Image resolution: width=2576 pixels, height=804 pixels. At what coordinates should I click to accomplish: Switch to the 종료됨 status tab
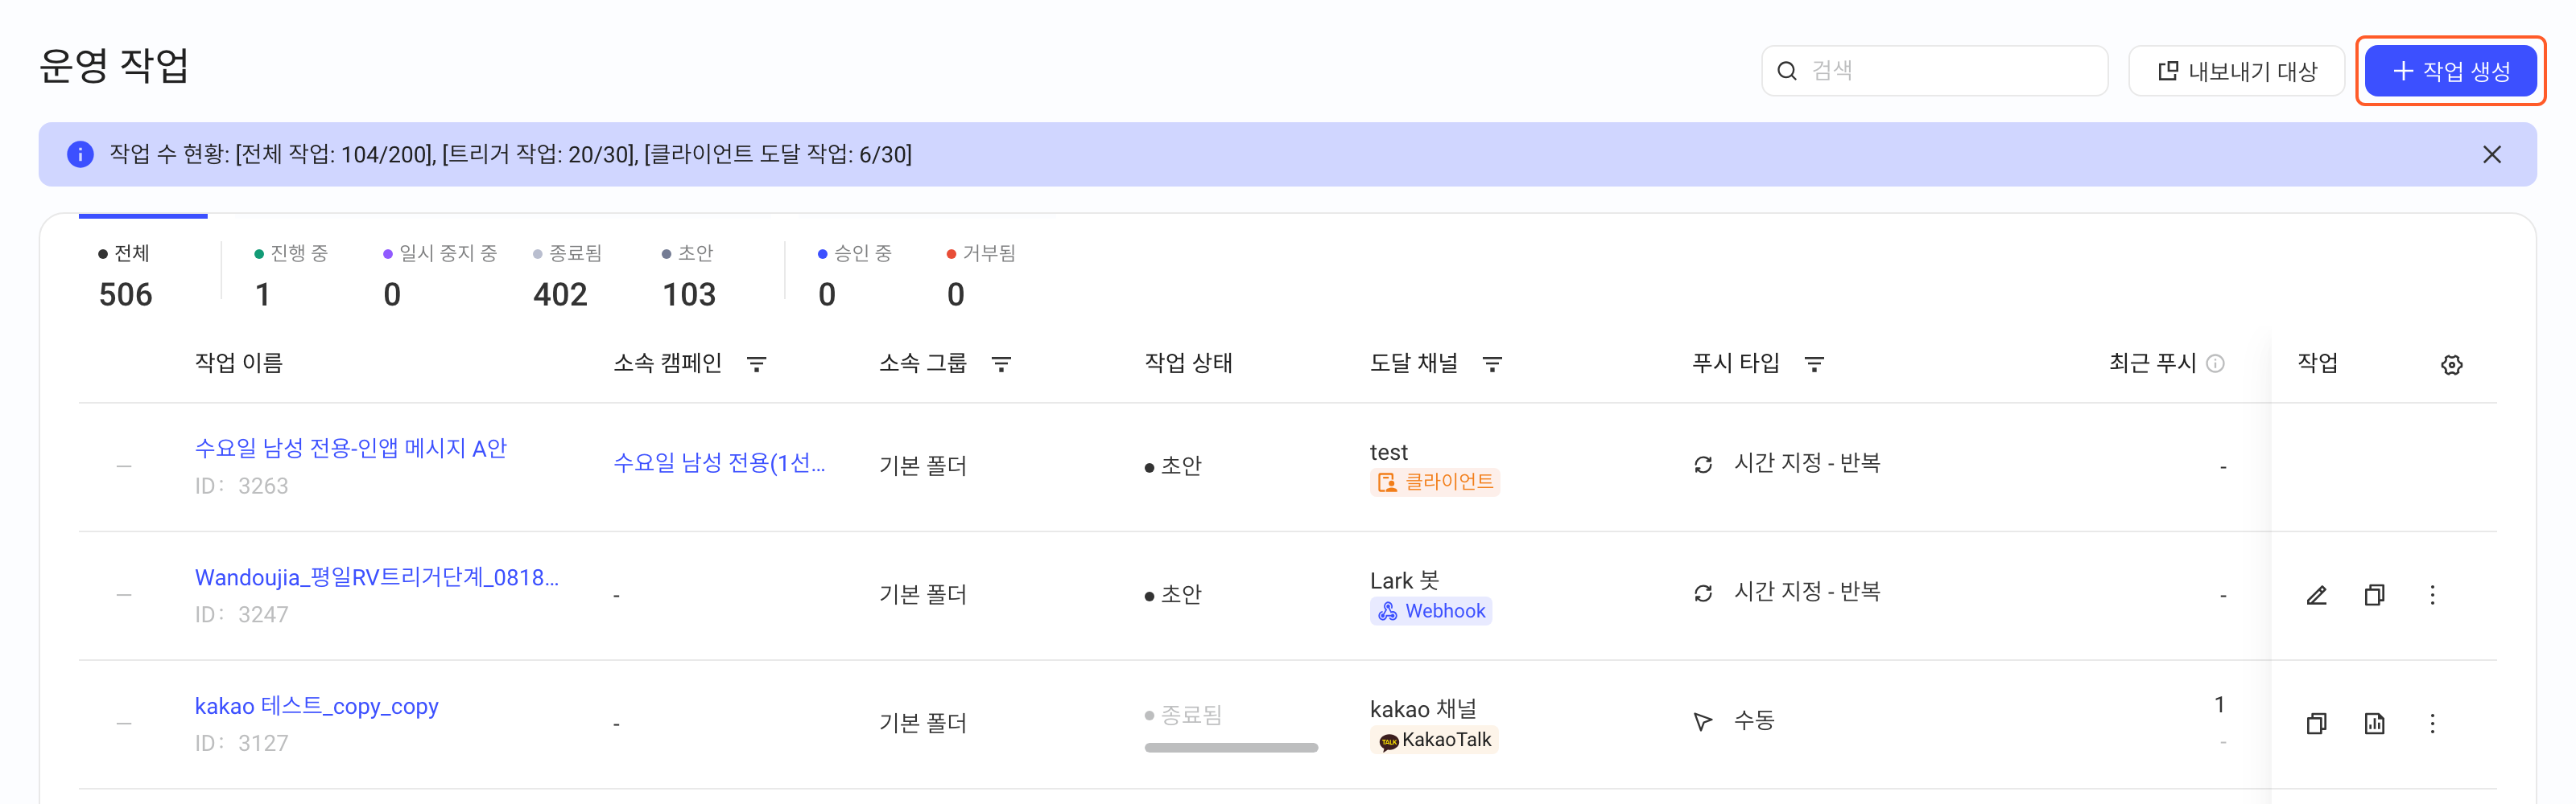[x=567, y=275]
